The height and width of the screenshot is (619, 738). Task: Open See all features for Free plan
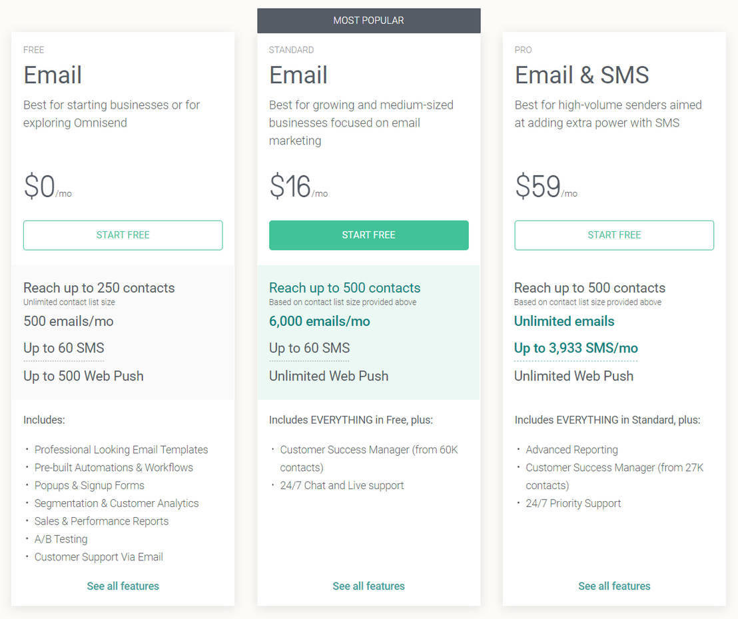pyautogui.click(x=123, y=586)
